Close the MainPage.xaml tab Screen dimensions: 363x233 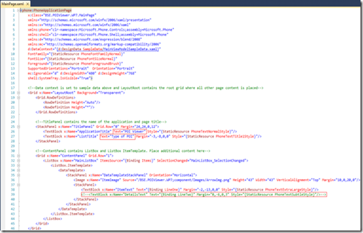tap(28, 4)
